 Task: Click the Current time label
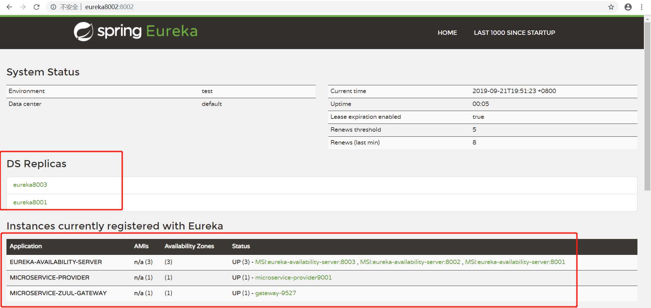pyautogui.click(x=348, y=91)
